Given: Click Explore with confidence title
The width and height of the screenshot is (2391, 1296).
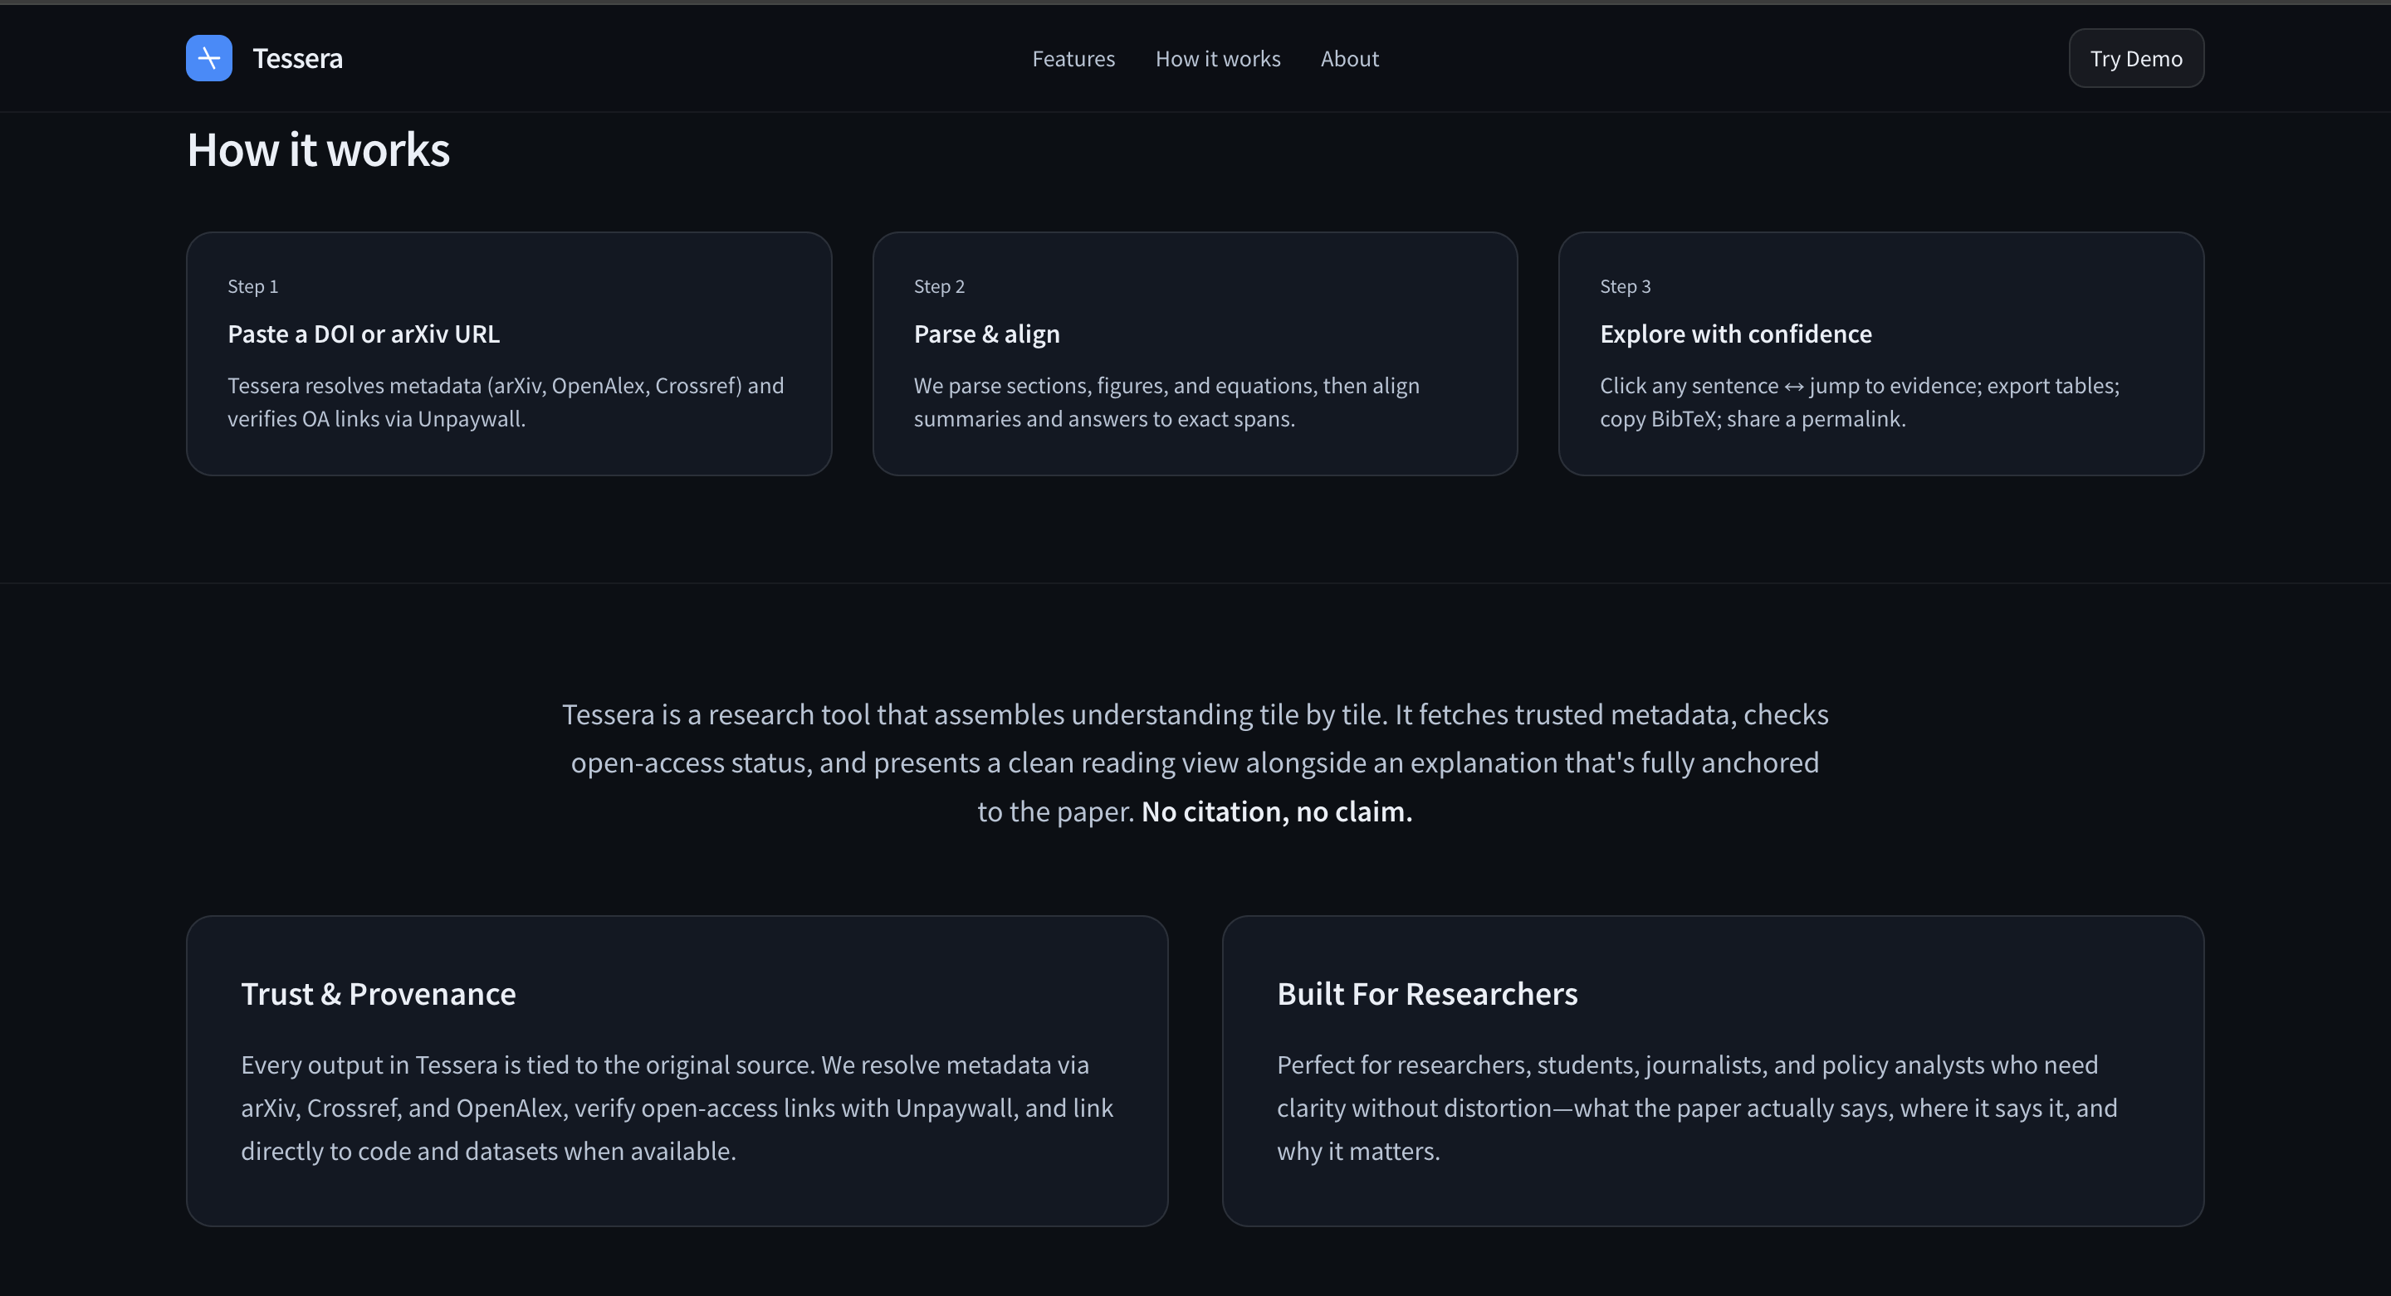Looking at the screenshot, I should coord(1736,334).
